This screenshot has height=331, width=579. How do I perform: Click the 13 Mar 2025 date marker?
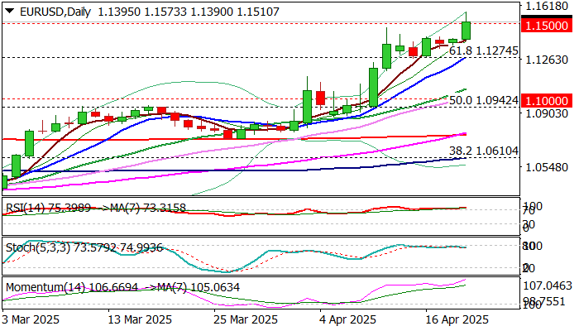(x=140, y=319)
